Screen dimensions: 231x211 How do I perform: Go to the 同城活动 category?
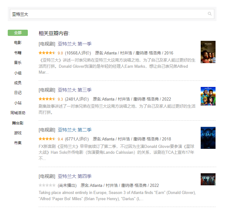(x=18, y=113)
